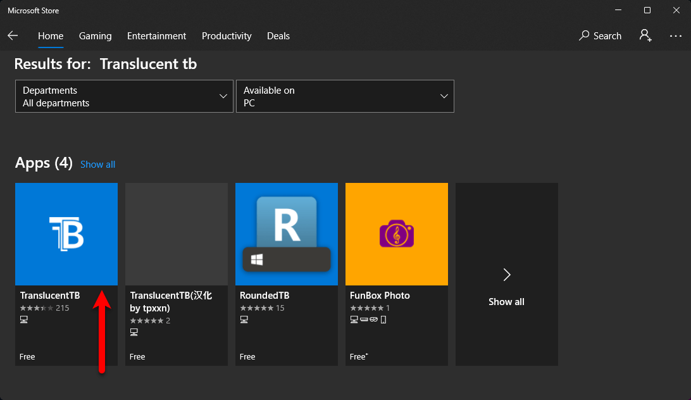Open the Search box
691x400 pixels.
(601, 35)
